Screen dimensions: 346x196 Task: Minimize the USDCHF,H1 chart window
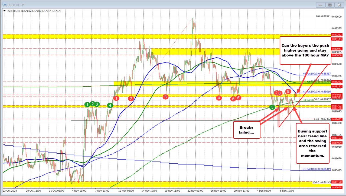pyautogui.click(x=321, y=5)
